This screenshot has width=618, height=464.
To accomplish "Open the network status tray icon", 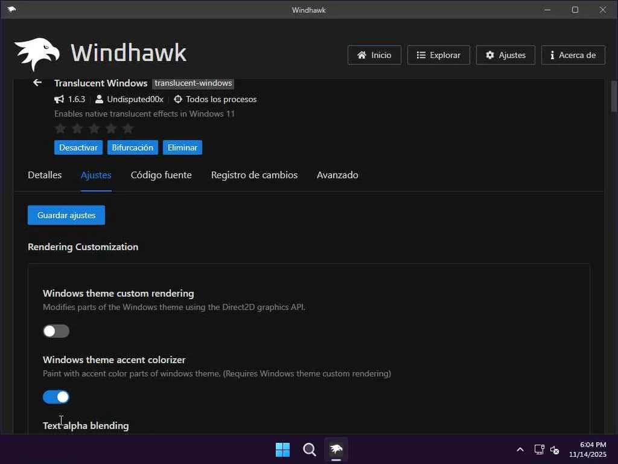I will point(539,449).
